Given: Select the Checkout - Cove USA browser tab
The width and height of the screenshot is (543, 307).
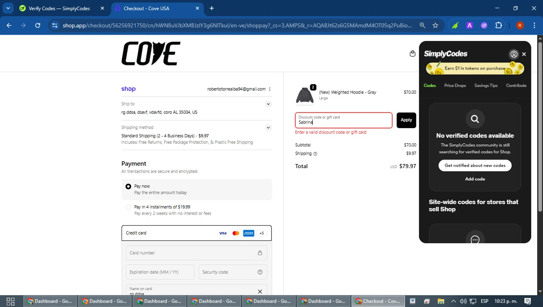Looking at the screenshot, I should click(x=157, y=8).
